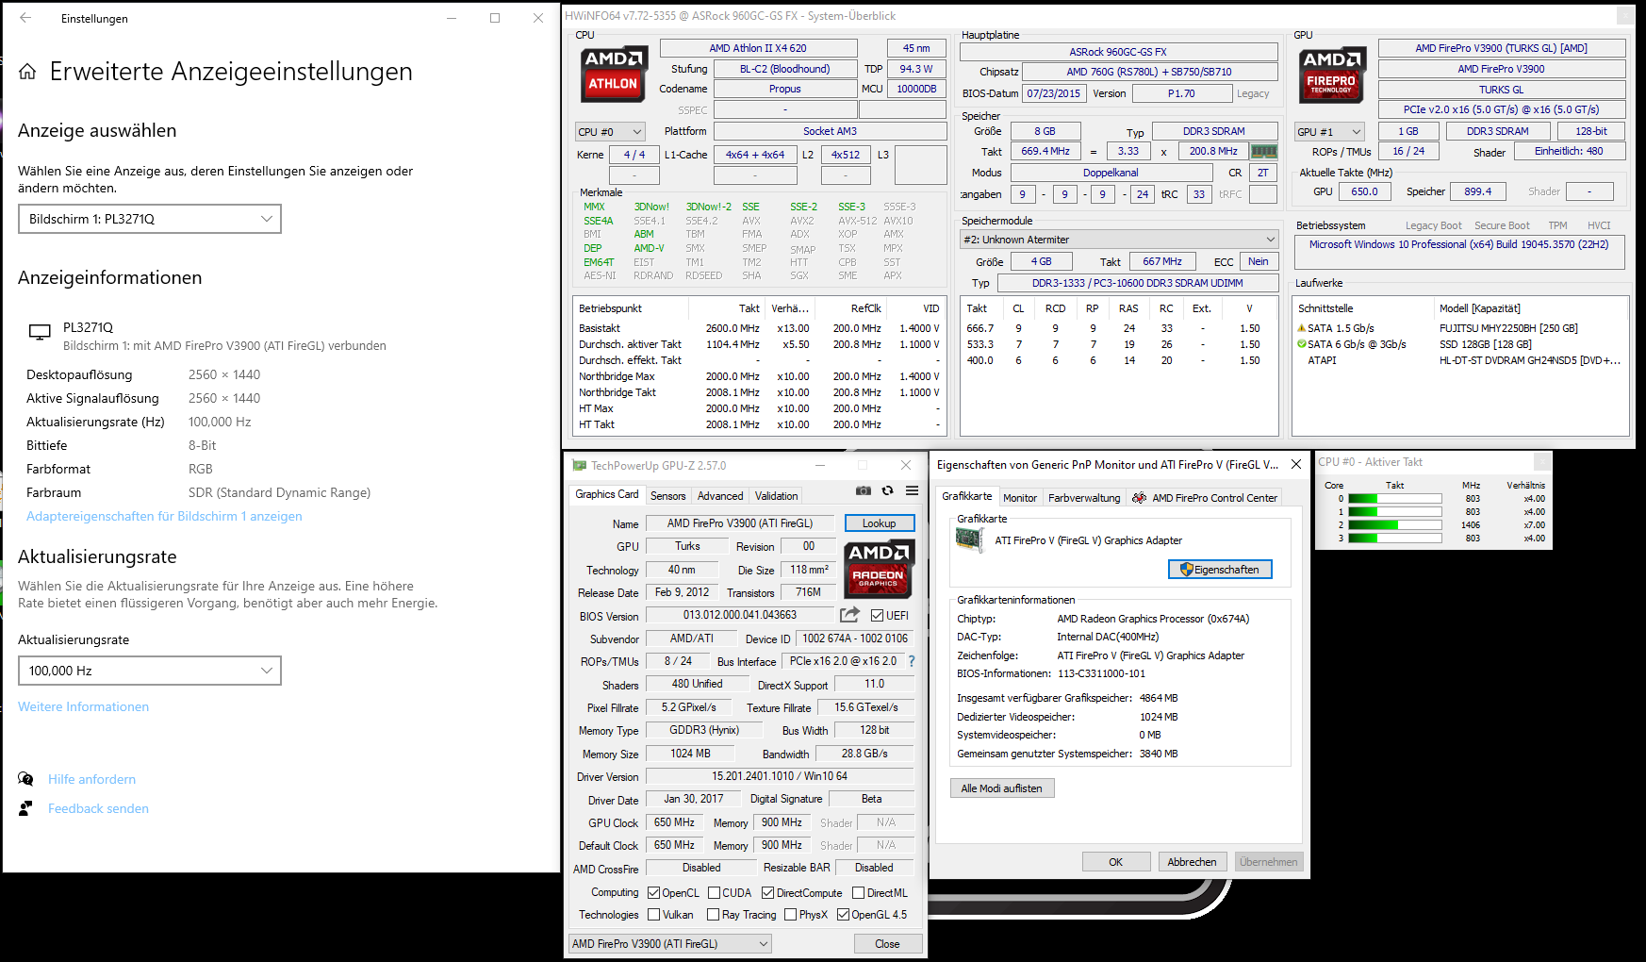The width and height of the screenshot is (1646, 962).
Task: Click the Core 2 clock bar
Action: tap(1395, 525)
